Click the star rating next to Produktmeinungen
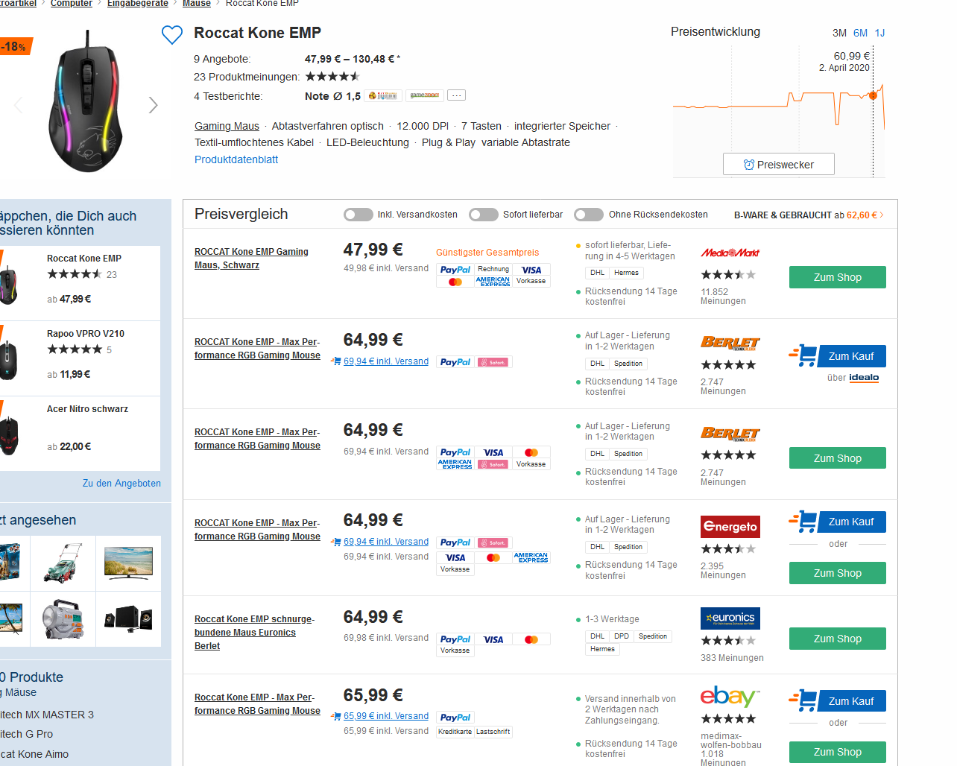 (x=332, y=77)
